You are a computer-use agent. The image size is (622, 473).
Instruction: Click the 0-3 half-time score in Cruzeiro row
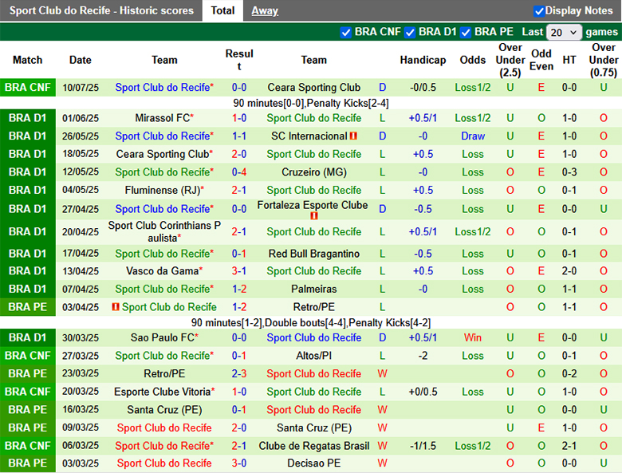pyautogui.click(x=569, y=172)
